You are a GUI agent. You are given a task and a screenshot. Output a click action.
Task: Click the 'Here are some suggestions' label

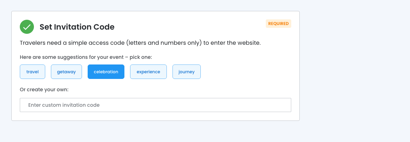86,57
